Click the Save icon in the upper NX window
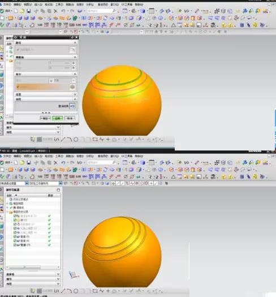Viewport: 276px width, 297px height. pyautogui.click(x=29, y=11)
